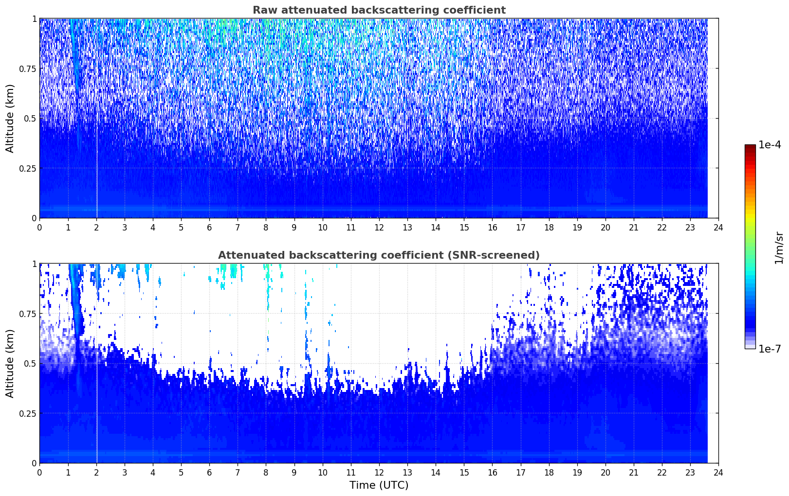This screenshot has width=789, height=496.
Task: Click the '16' hour tick on the bottom plot
Action: [492, 472]
